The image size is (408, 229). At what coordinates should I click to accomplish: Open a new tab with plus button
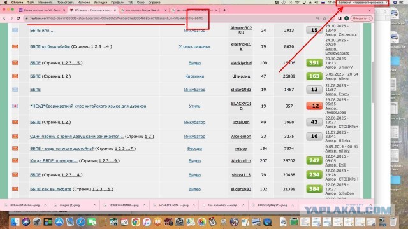[x=224, y=10]
